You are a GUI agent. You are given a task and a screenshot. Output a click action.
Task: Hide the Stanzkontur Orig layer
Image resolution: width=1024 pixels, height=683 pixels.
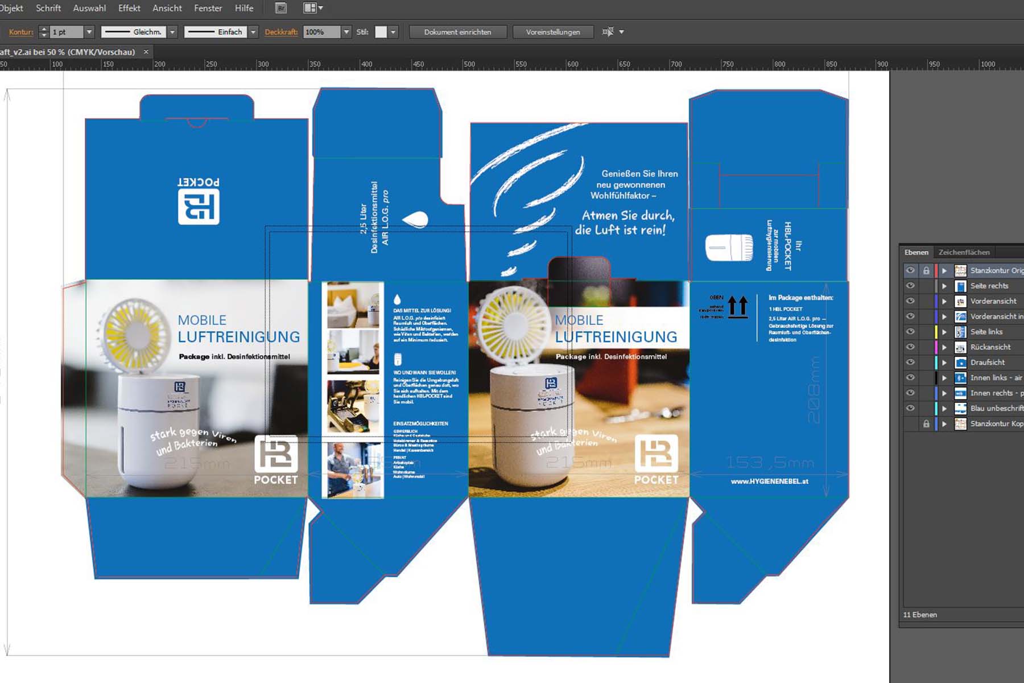coord(910,270)
